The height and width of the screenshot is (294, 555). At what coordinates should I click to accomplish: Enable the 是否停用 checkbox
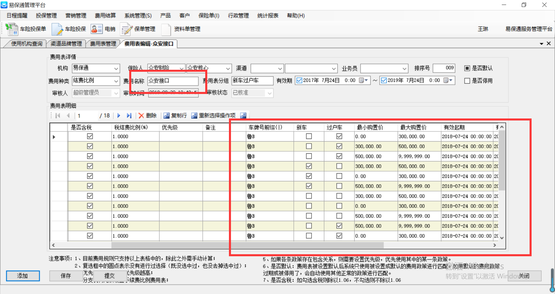pos(467,81)
